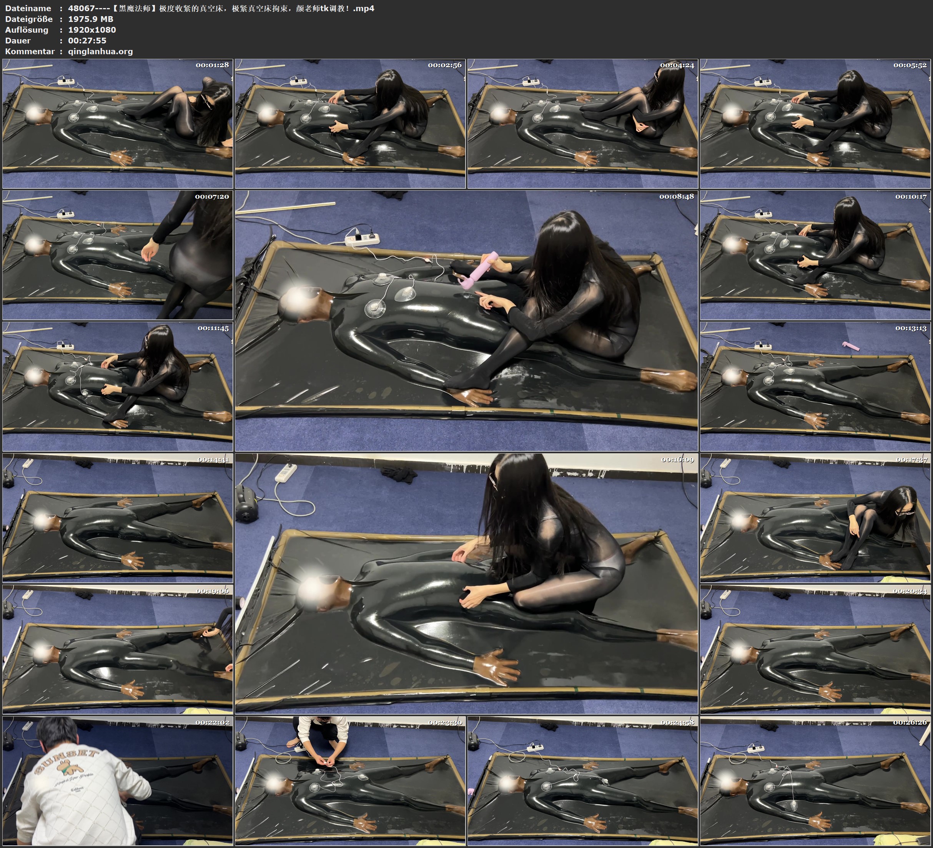The height and width of the screenshot is (848, 933).
Task: Open the large thumbnail at 00:16:09
Action: point(466,583)
